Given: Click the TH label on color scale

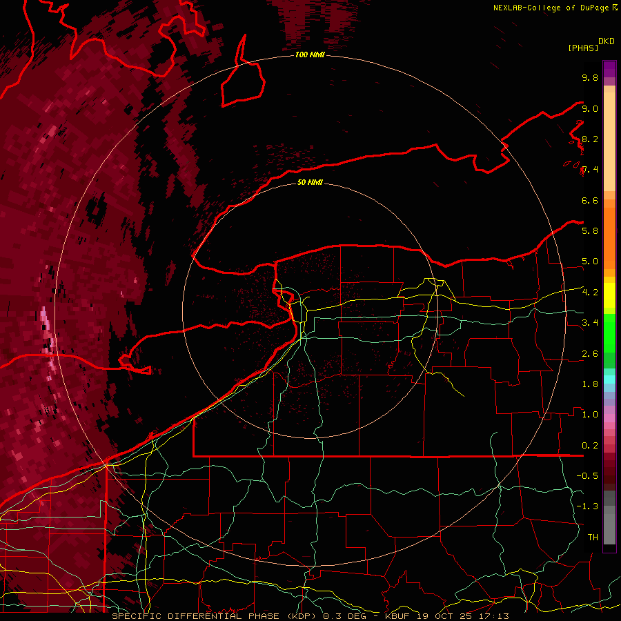Looking at the screenshot, I should tap(593, 537).
